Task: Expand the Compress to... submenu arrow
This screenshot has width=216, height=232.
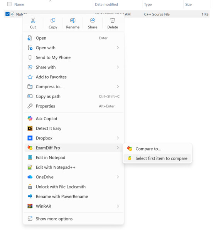Action: pyautogui.click(x=118, y=87)
